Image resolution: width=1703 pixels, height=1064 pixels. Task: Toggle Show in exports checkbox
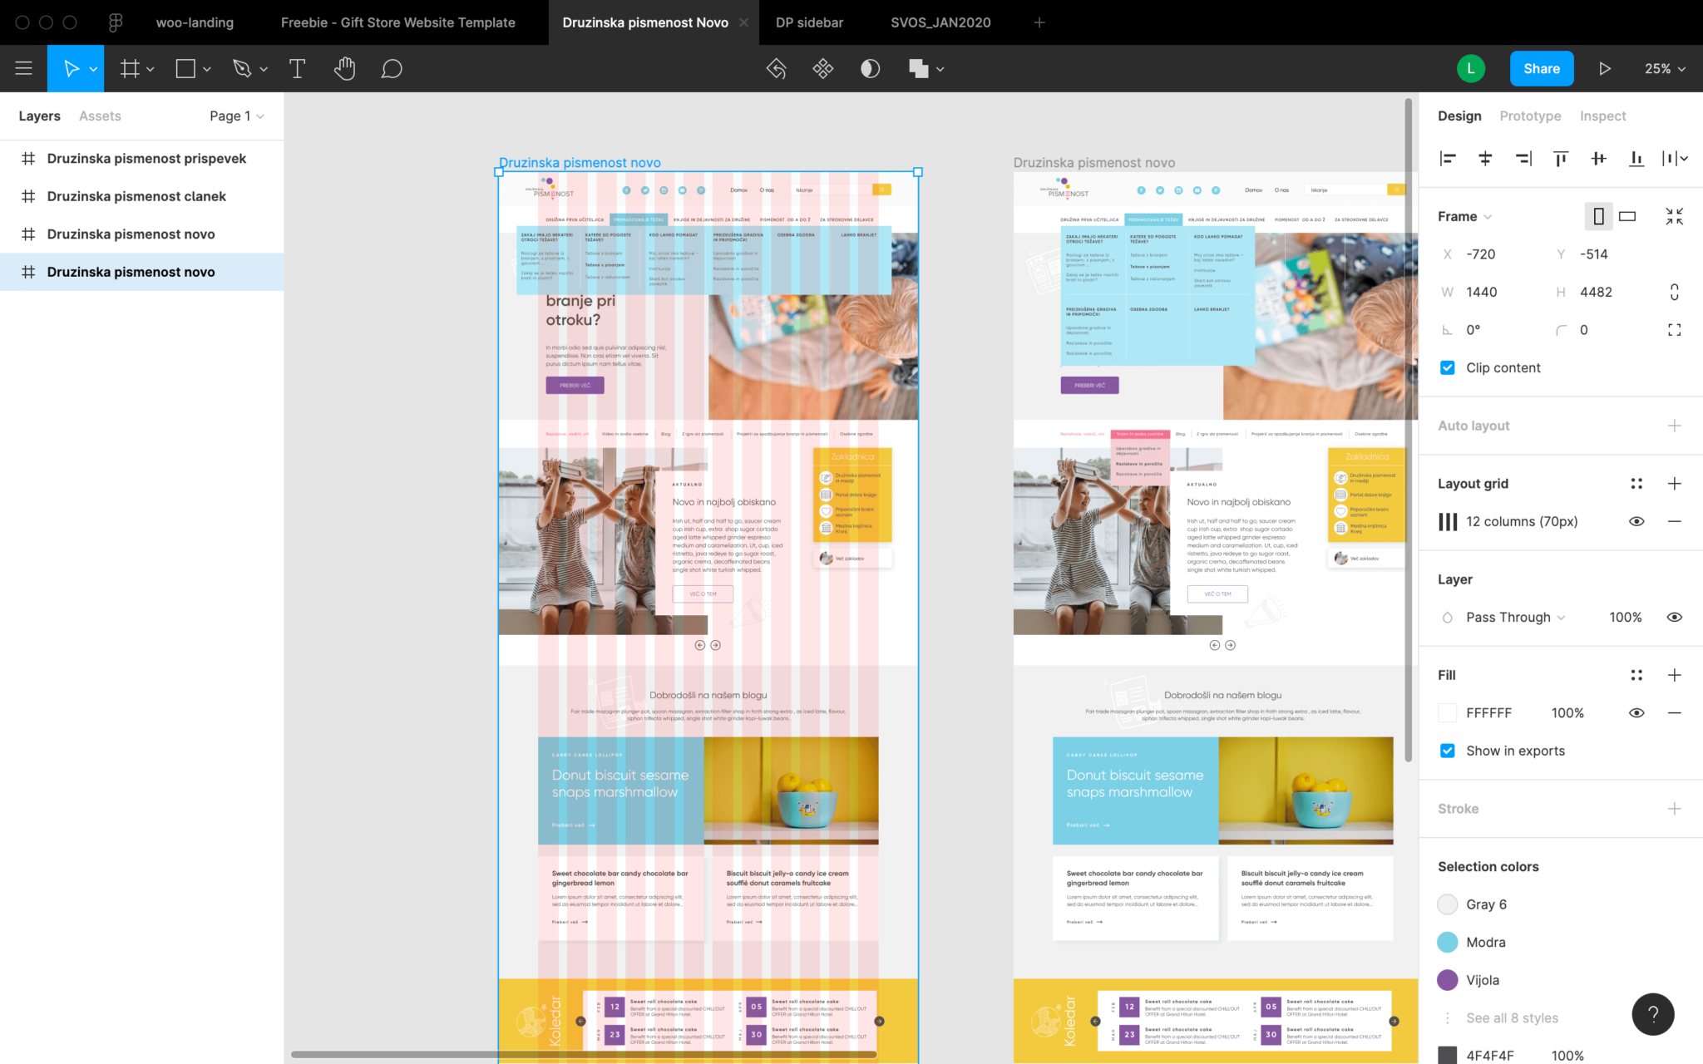tap(1448, 749)
